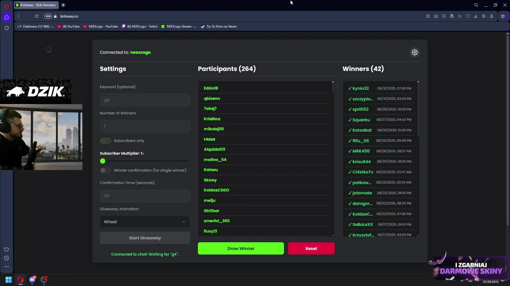
Task: Open the extensions cube icon
Action: point(503,16)
